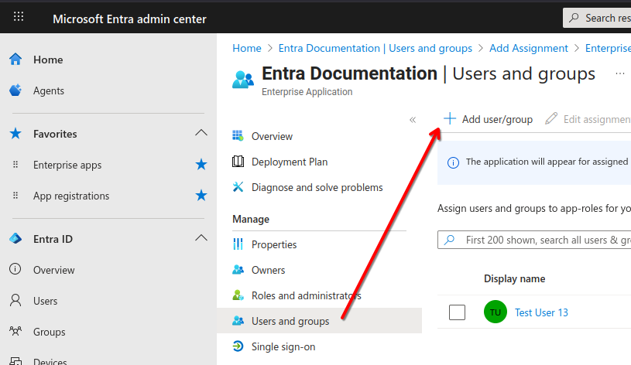The image size is (631, 365).
Task: Click the TU avatar of Test User 13
Action: click(495, 312)
